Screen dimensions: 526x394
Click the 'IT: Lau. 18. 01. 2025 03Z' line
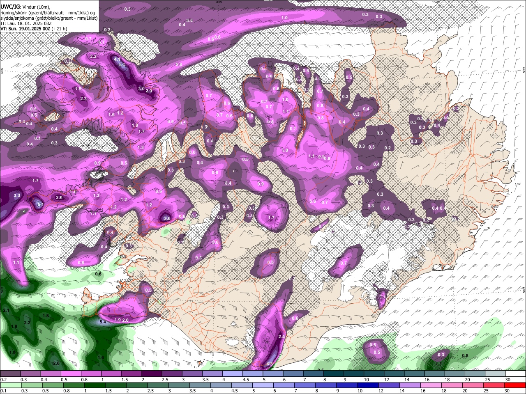26,23
